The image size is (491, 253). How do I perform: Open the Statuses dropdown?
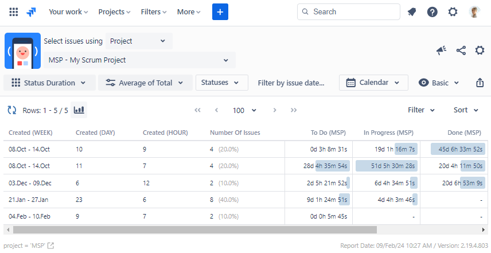(222, 83)
